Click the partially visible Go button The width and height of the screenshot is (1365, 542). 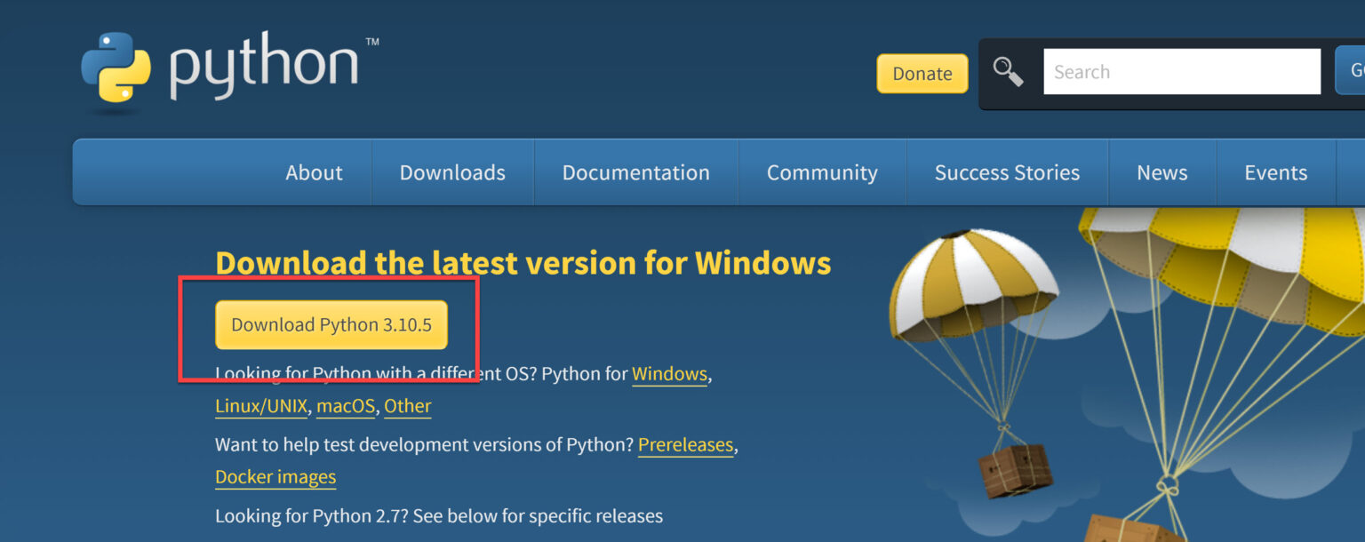(x=1352, y=71)
